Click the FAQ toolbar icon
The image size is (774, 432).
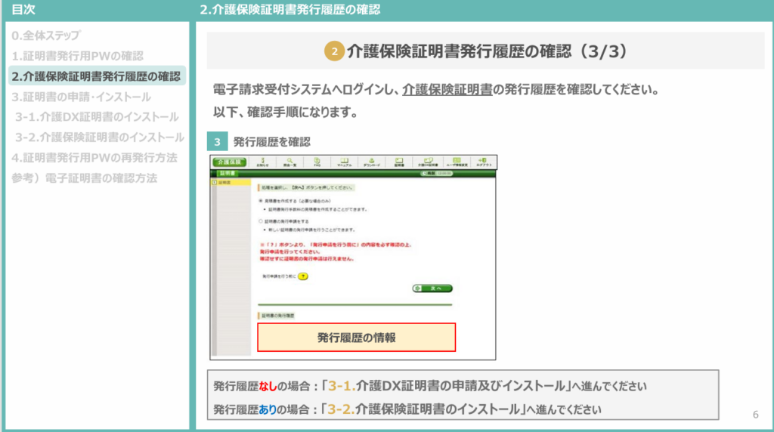[317, 162]
